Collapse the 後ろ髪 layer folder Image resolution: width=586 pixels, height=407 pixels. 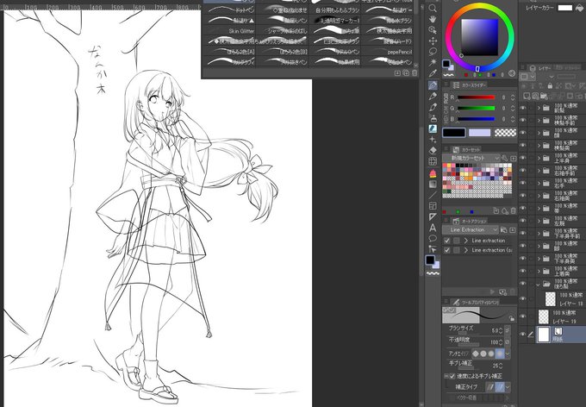pos(539,285)
